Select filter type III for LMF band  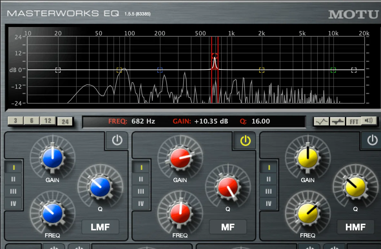pos(14,191)
